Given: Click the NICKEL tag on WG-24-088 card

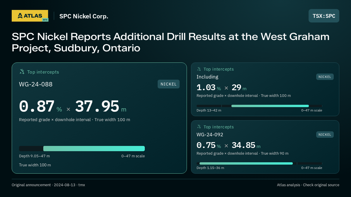Looking at the screenshot, I should pos(168,84).
